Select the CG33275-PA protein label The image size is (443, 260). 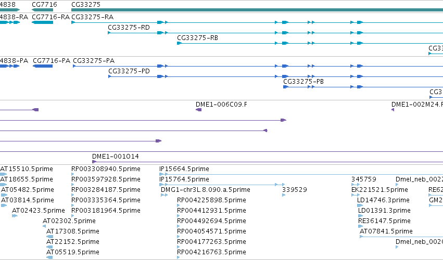[x=94, y=61]
